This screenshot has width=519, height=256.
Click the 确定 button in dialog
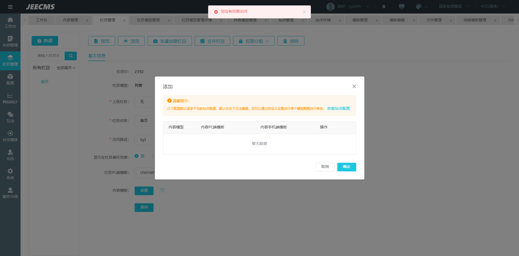click(x=347, y=167)
